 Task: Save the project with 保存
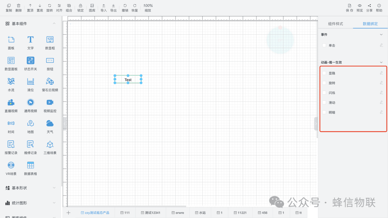click(350, 8)
